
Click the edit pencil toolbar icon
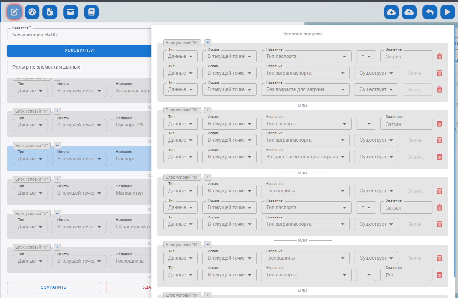click(x=14, y=12)
